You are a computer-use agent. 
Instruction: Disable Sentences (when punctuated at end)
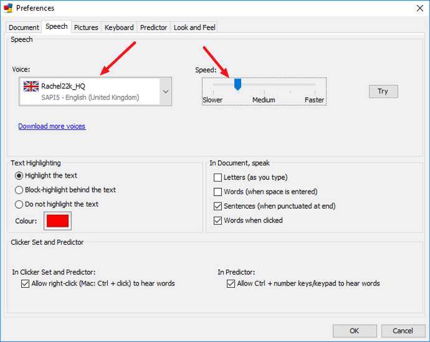coord(218,206)
